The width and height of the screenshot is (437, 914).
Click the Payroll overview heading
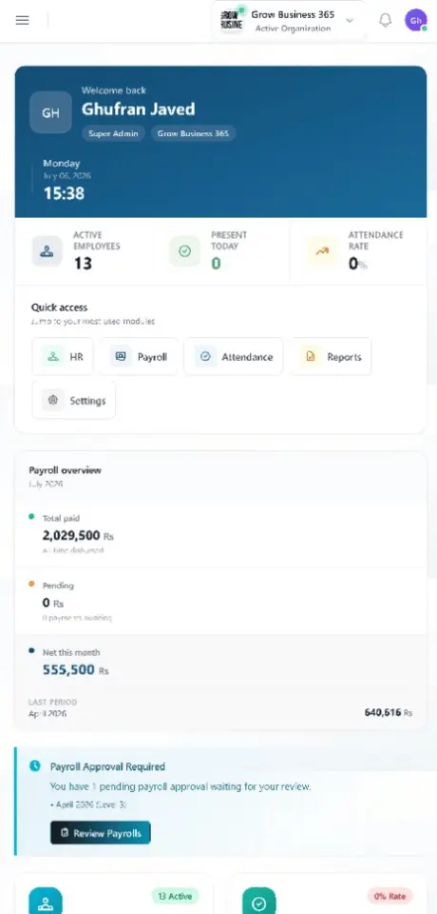pyautogui.click(x=66, y=470)
